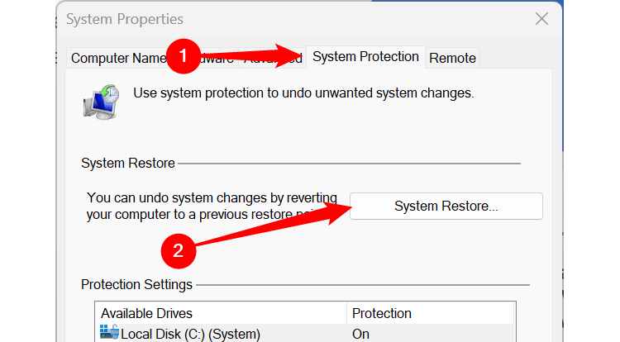The width and height of the screenshot is (620, 342).
Task: Click the On protection status cell
Action: (361, 334)
